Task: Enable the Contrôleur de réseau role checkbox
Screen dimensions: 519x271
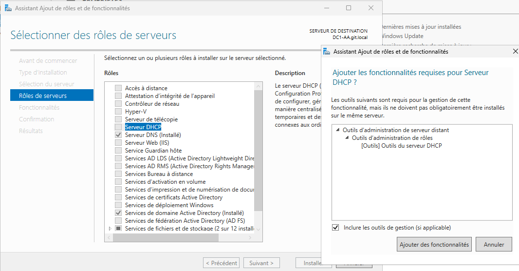Action: [x=118, y=104]
